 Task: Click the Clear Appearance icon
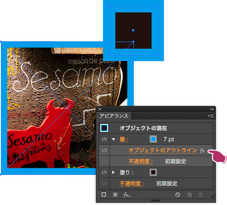(x=178, y=195)
